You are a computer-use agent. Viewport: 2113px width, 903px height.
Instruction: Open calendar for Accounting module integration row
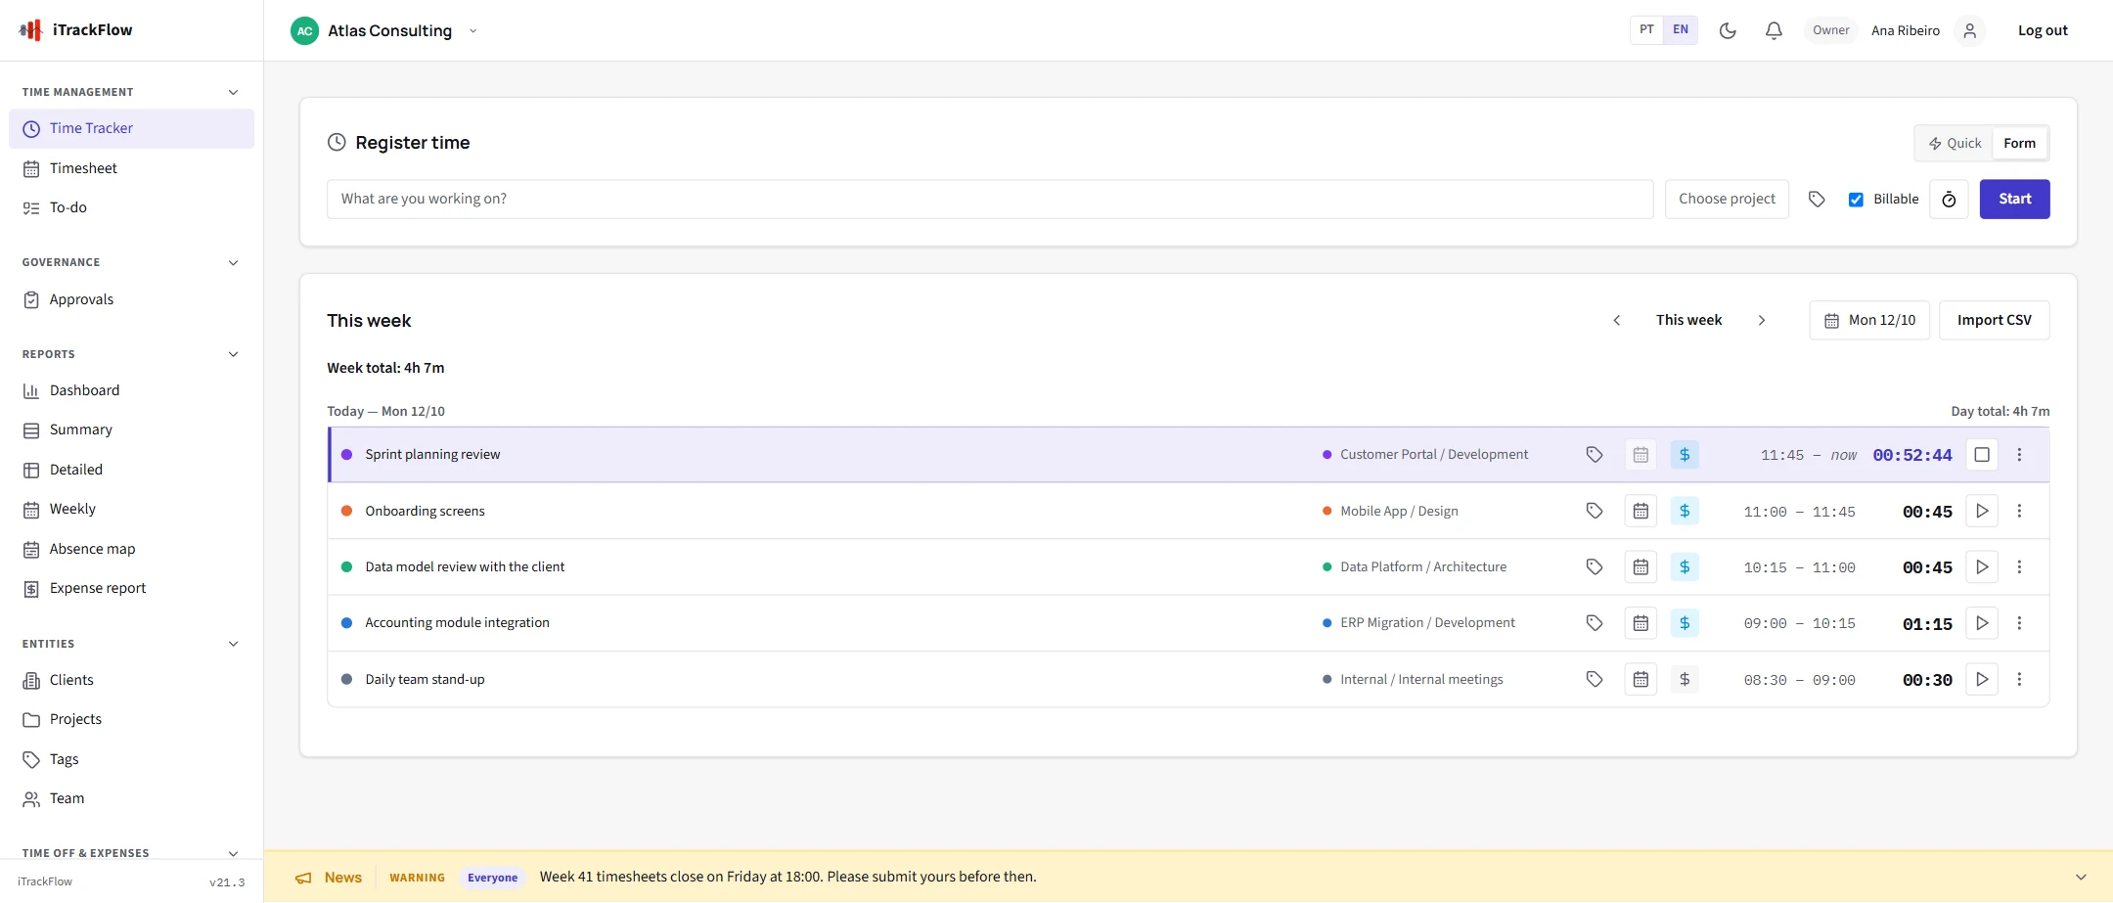tap(1641, 623)
